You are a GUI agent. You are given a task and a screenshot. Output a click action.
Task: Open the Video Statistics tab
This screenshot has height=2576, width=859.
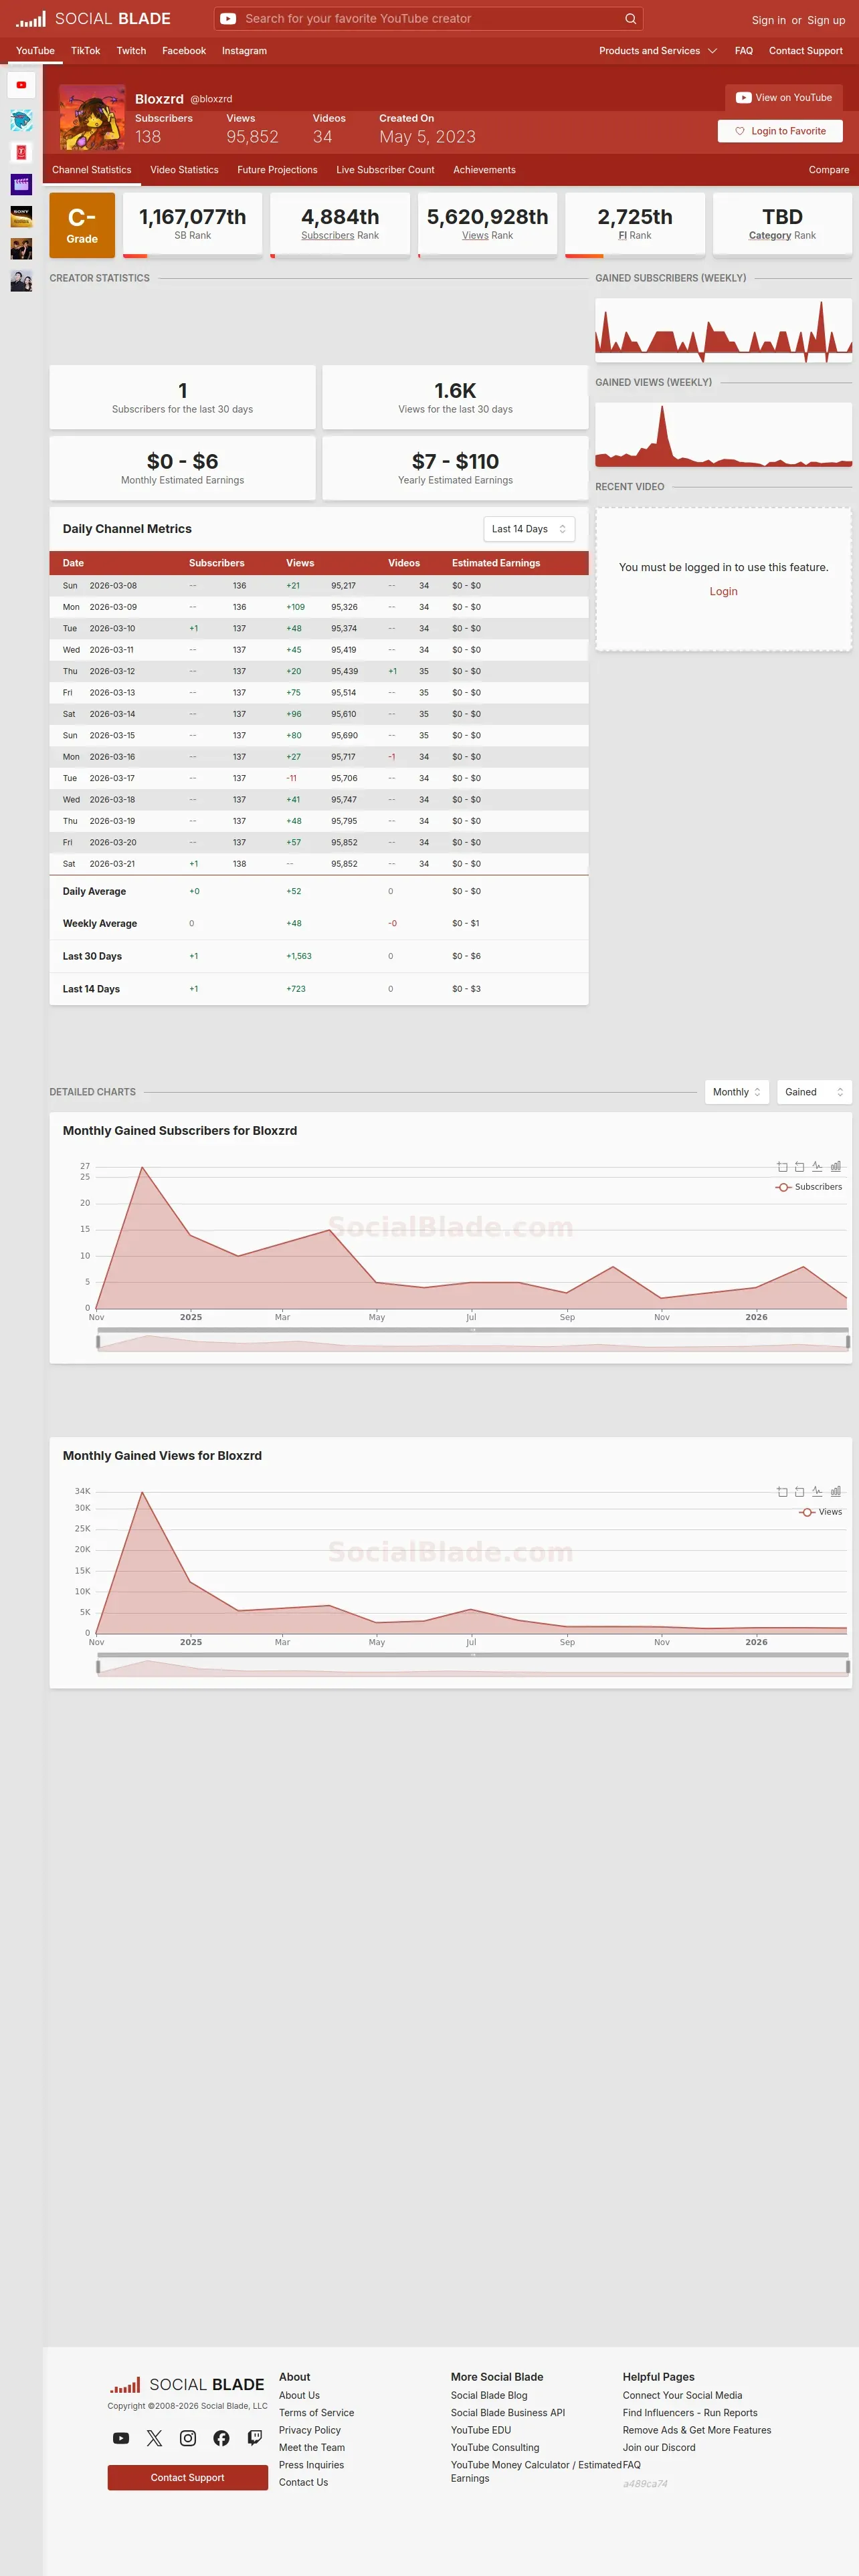tap(184, 170)
